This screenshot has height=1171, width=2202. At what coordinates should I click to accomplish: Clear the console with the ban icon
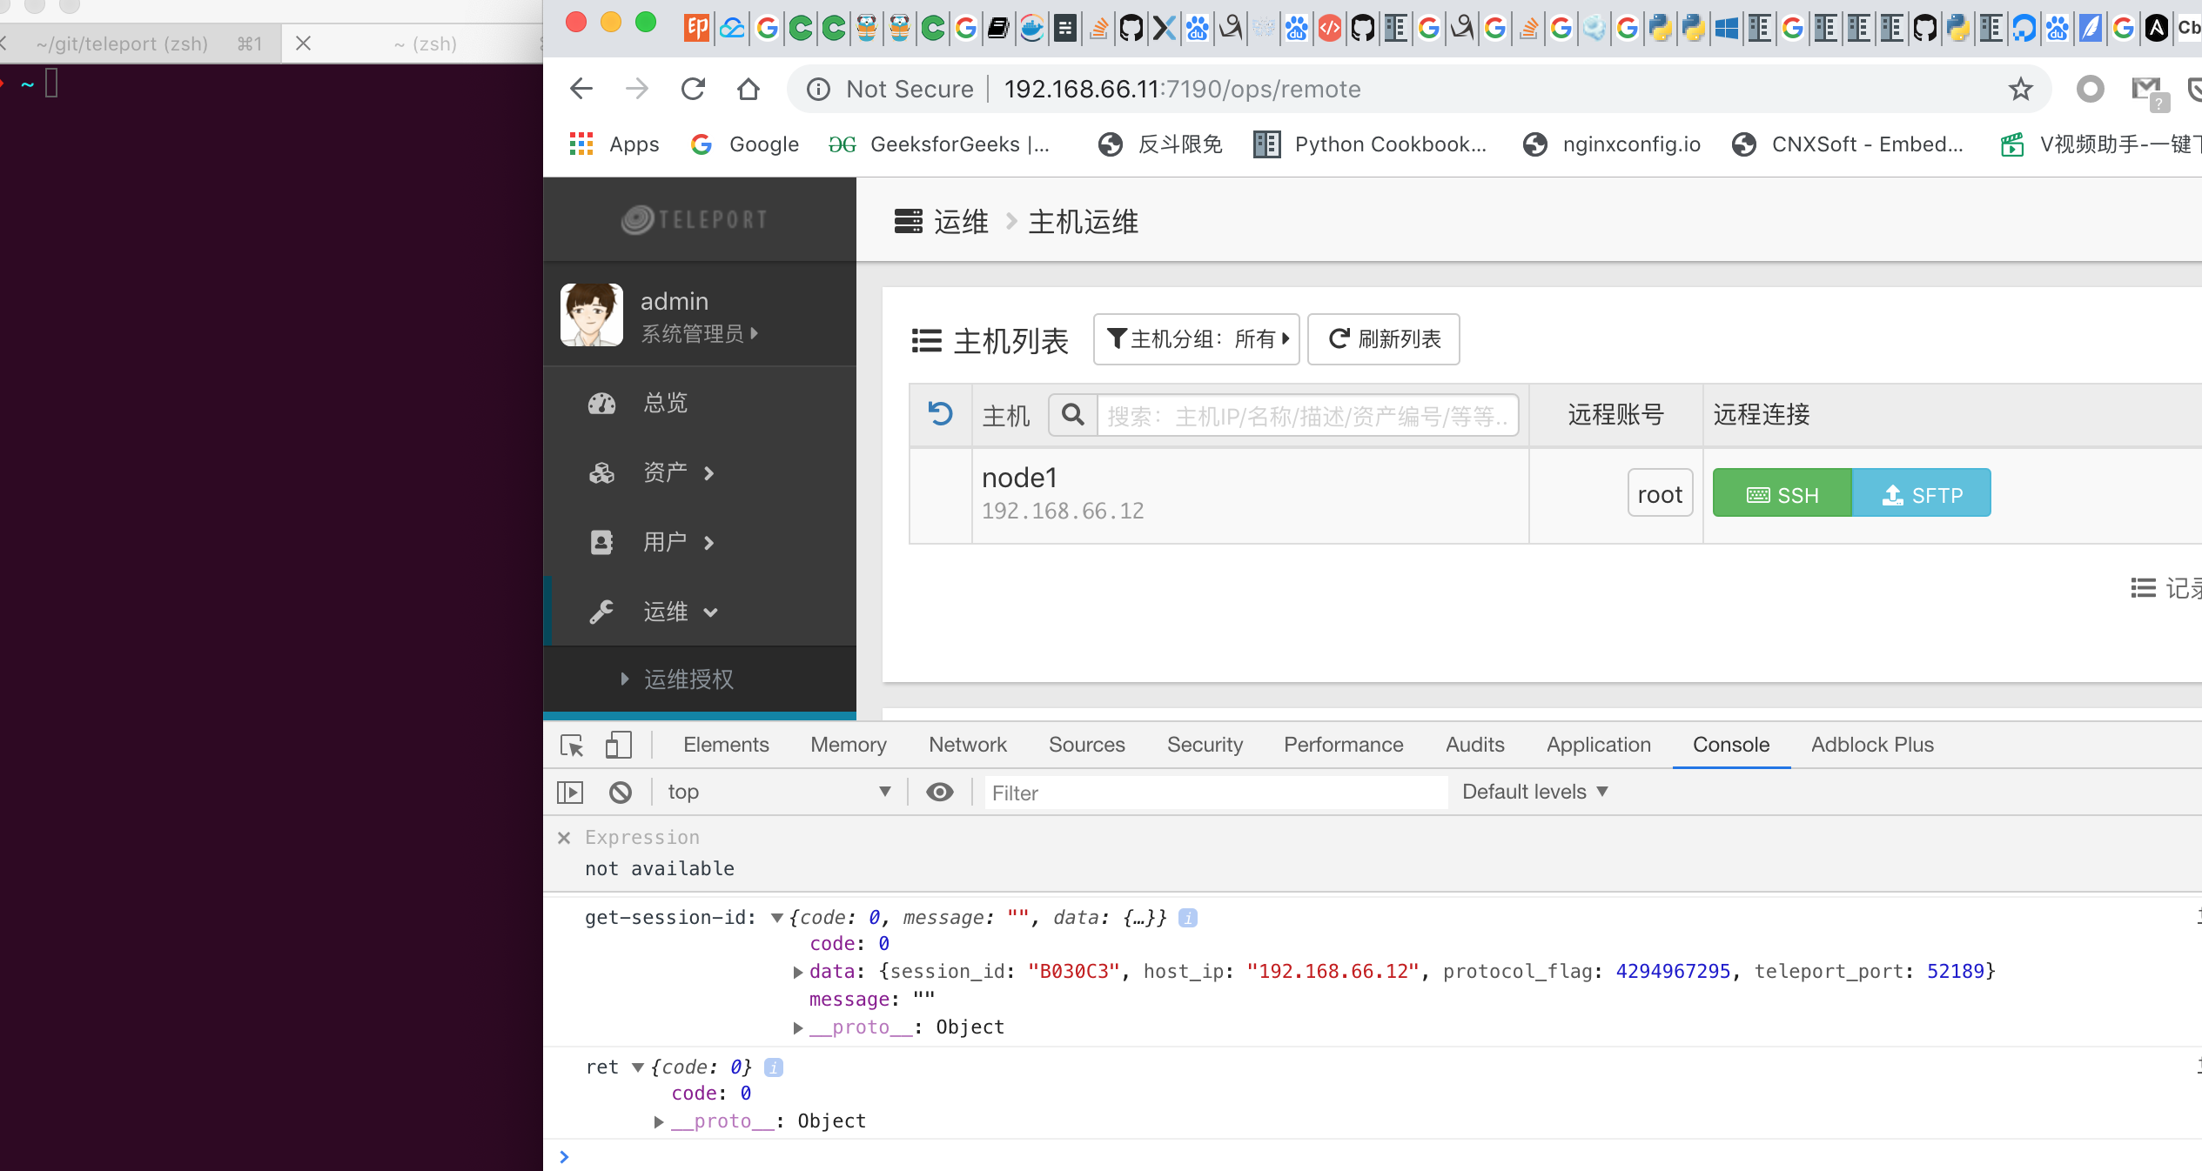tap(621, 792)
